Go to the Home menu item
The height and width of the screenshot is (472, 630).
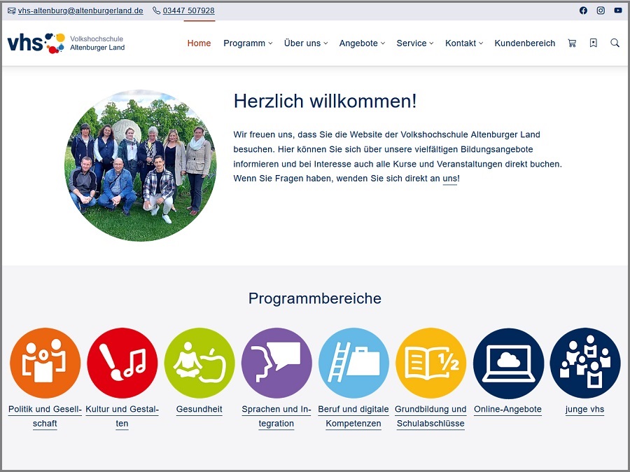(199, 43)
